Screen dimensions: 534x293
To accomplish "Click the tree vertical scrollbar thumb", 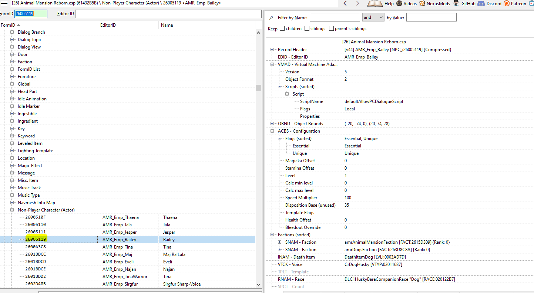I will (x=258, y=88).
